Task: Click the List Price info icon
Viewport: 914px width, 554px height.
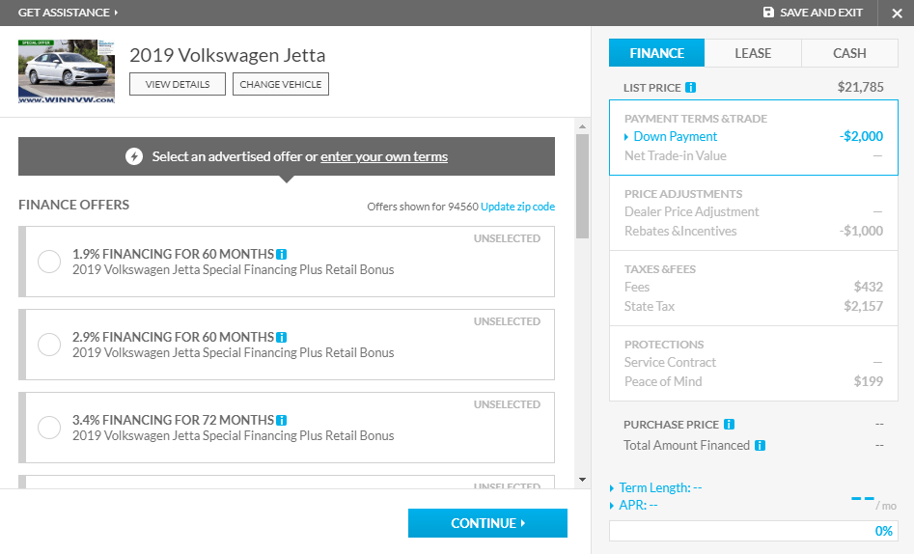Action: tap(690, 88)
